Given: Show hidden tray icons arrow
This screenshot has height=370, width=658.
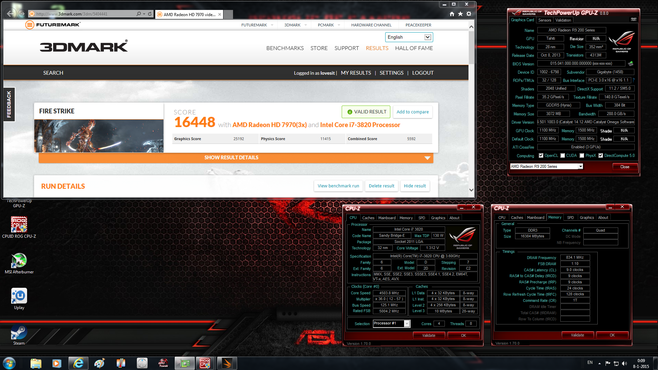Looking at the screenshot, I should click(599, 363).
